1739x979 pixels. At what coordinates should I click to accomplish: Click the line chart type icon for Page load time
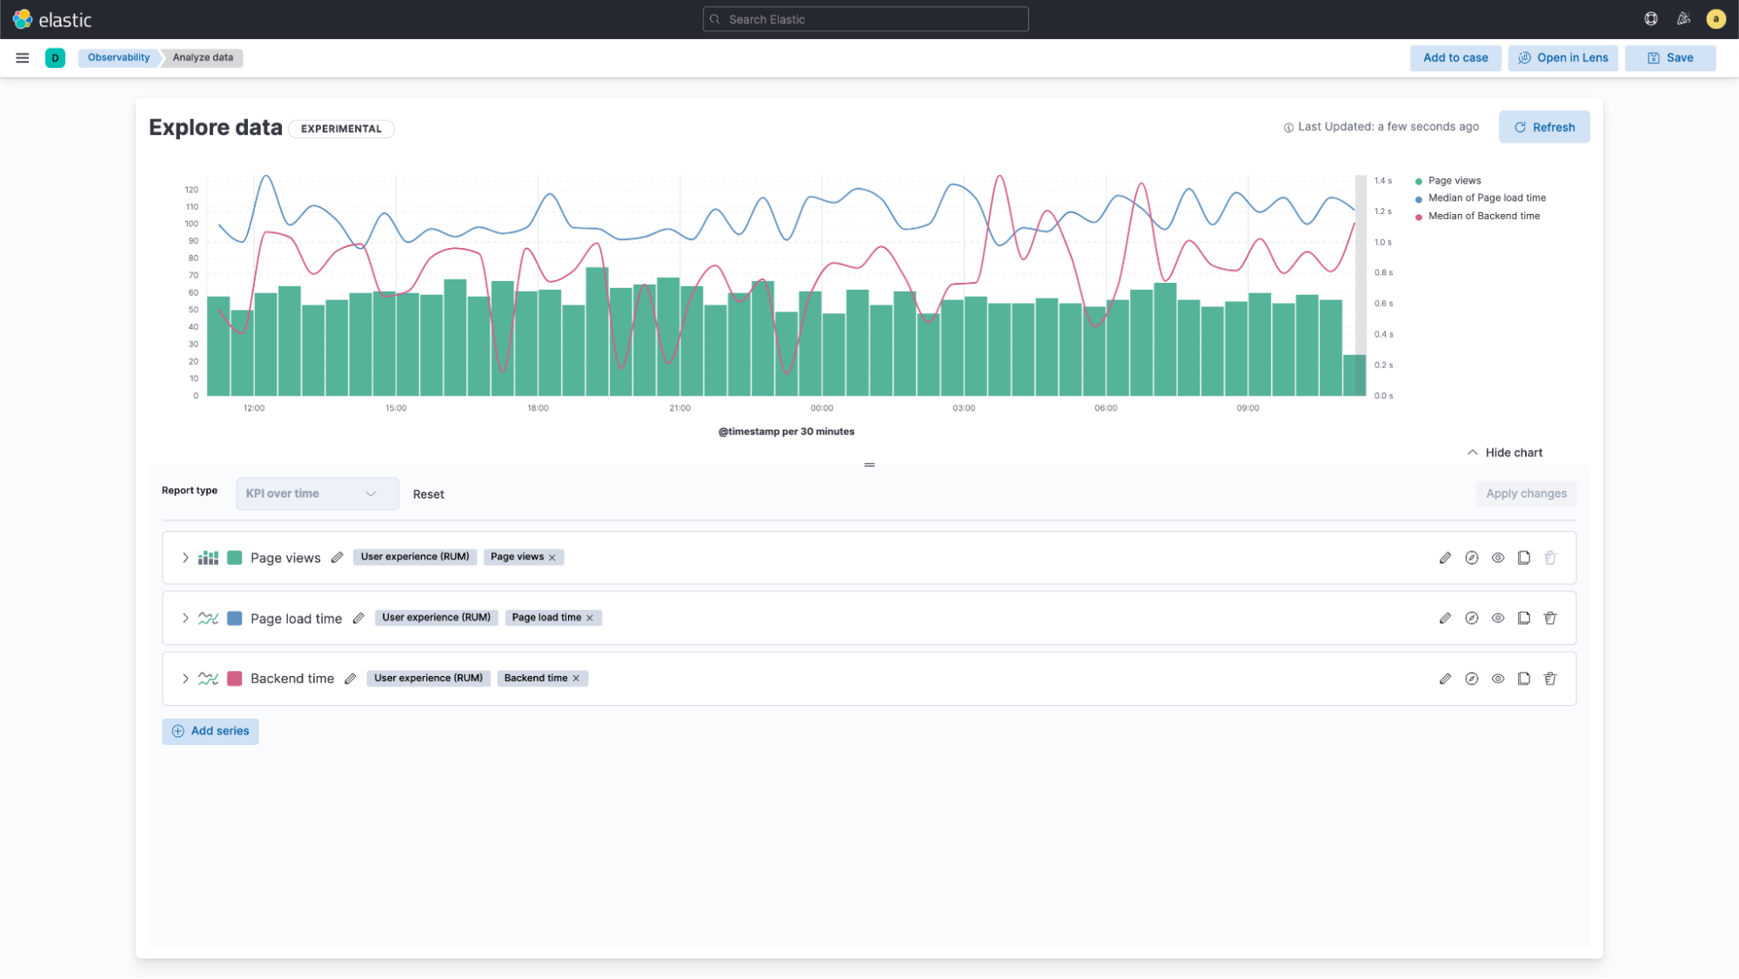pos(208,618)
